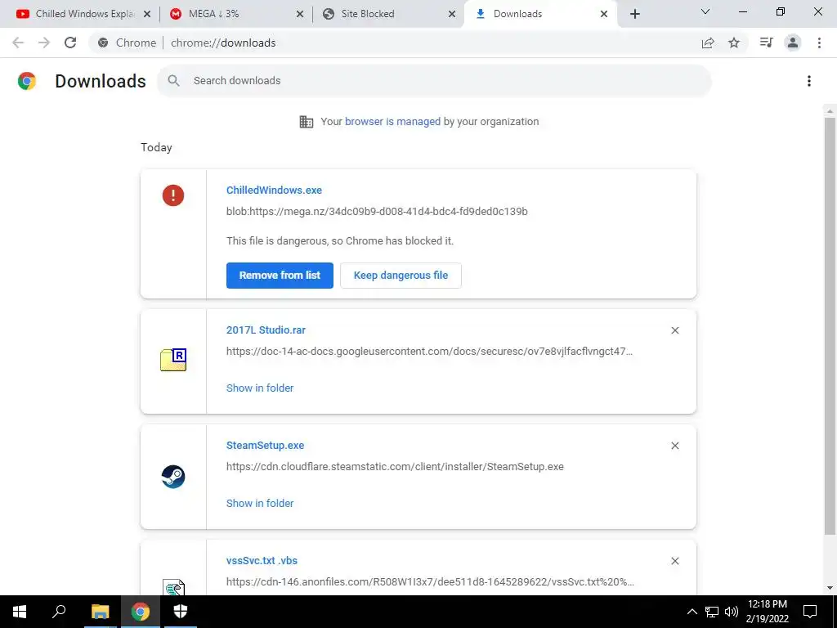Click the ChilledWindows.exe file name
Viewport: 837px width, 628px height.
pyautogui.click(x=274, y=190)
